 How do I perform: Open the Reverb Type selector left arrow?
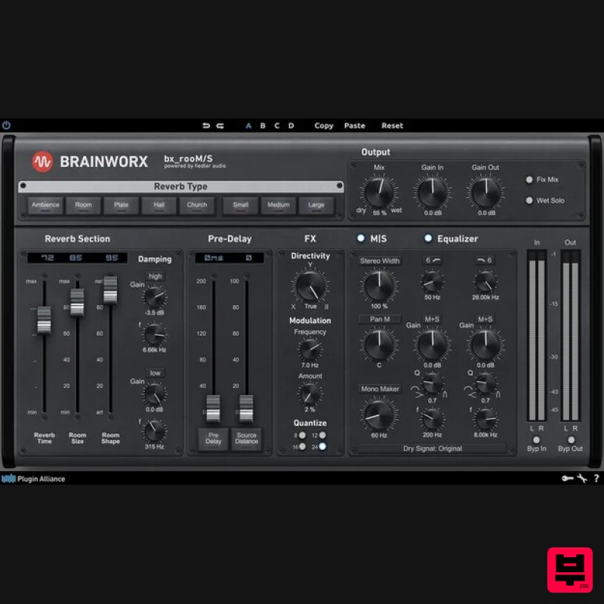[23, 186]
